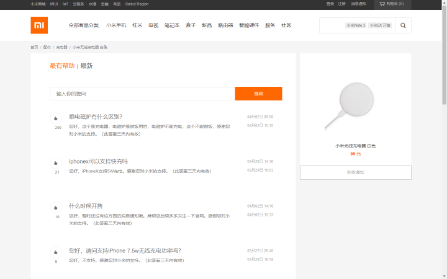
Task: Click timestamp 03月28日 14:36
Action: tap(260, 161)
